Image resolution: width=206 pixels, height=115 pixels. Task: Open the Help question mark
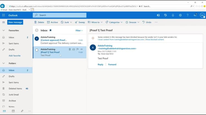188,15
